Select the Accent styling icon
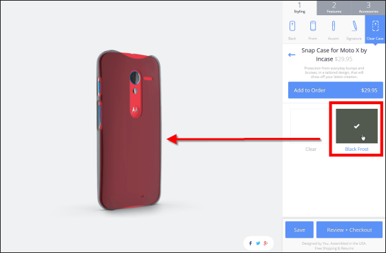The image size is (386, 253). pos(334,26)
